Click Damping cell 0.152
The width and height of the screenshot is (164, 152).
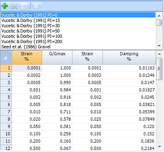coord(129,134)
